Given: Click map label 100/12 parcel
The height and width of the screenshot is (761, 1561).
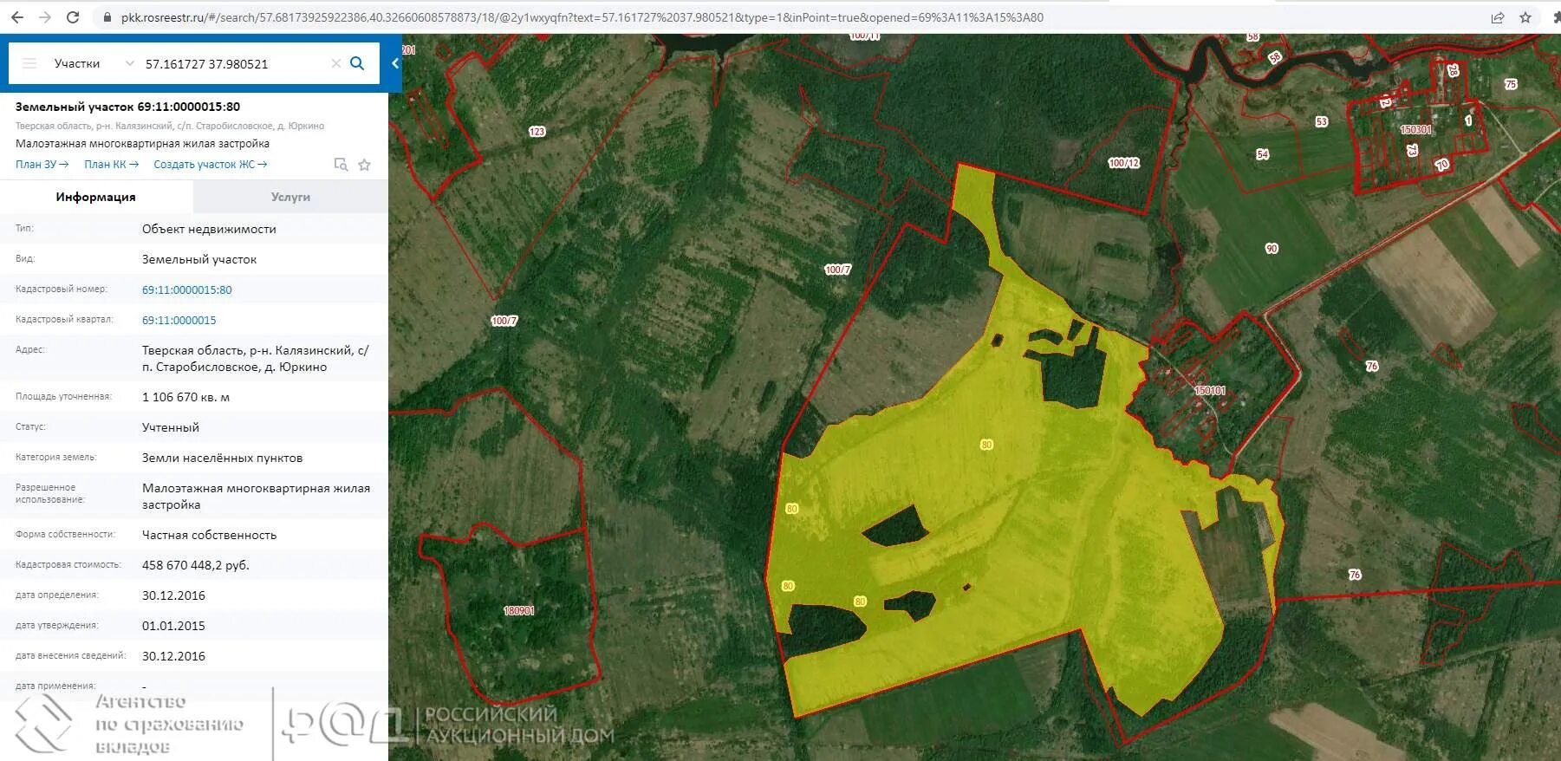Looking at the screenshot, I should click(x=1124, y=163).
